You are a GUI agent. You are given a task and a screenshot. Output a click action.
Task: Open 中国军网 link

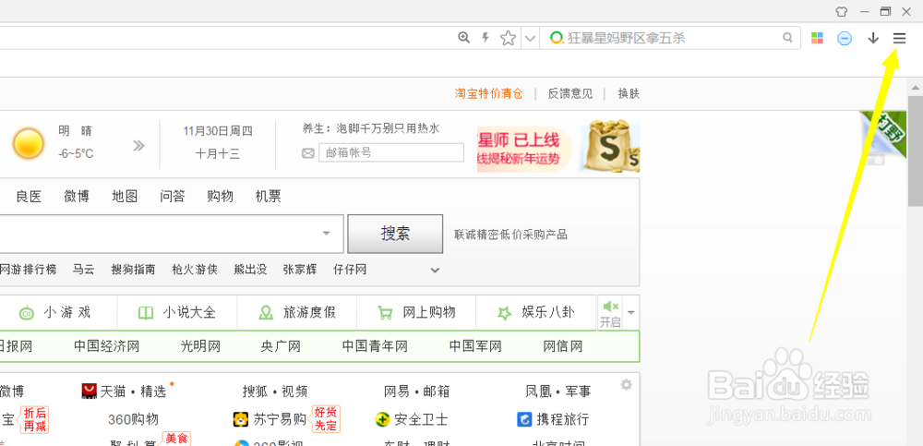(x=475, y=346)
